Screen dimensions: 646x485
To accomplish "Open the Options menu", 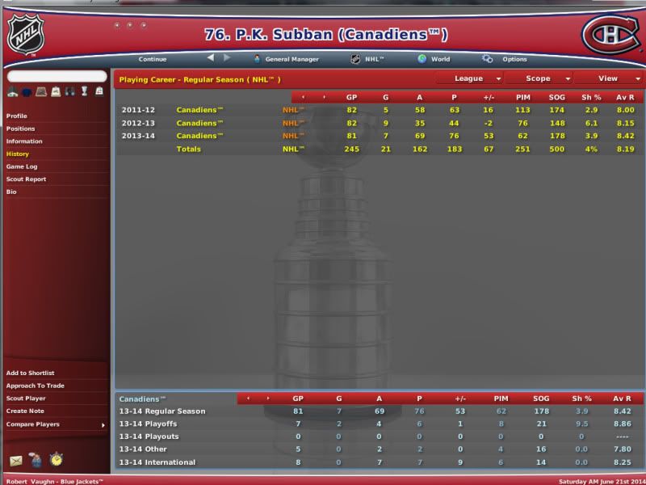I will pos(514,59).
